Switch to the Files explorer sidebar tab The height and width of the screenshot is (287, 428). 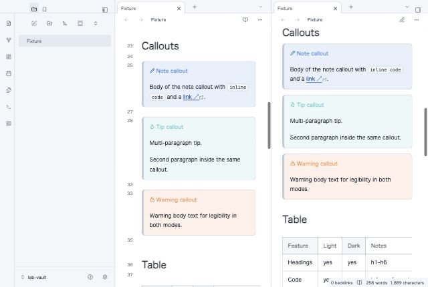pyautogui.click(x=34, y=9)
